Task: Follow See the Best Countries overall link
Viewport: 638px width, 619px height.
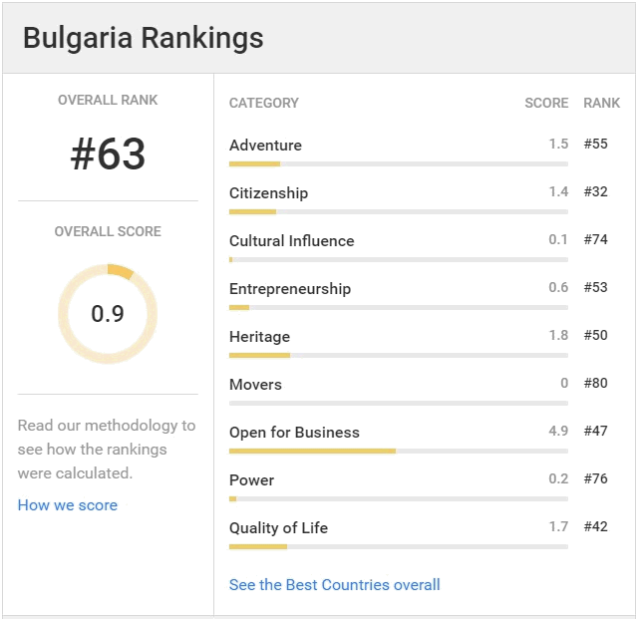Action: tap(335, 585)
